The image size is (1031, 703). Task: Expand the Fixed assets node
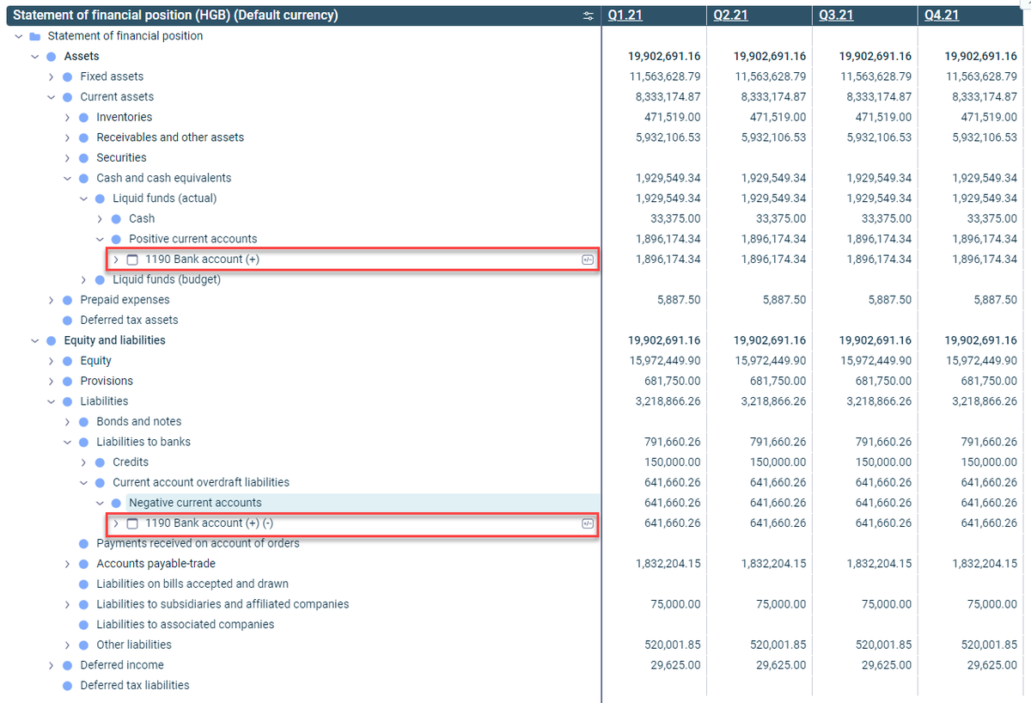[x=50, y=76]
